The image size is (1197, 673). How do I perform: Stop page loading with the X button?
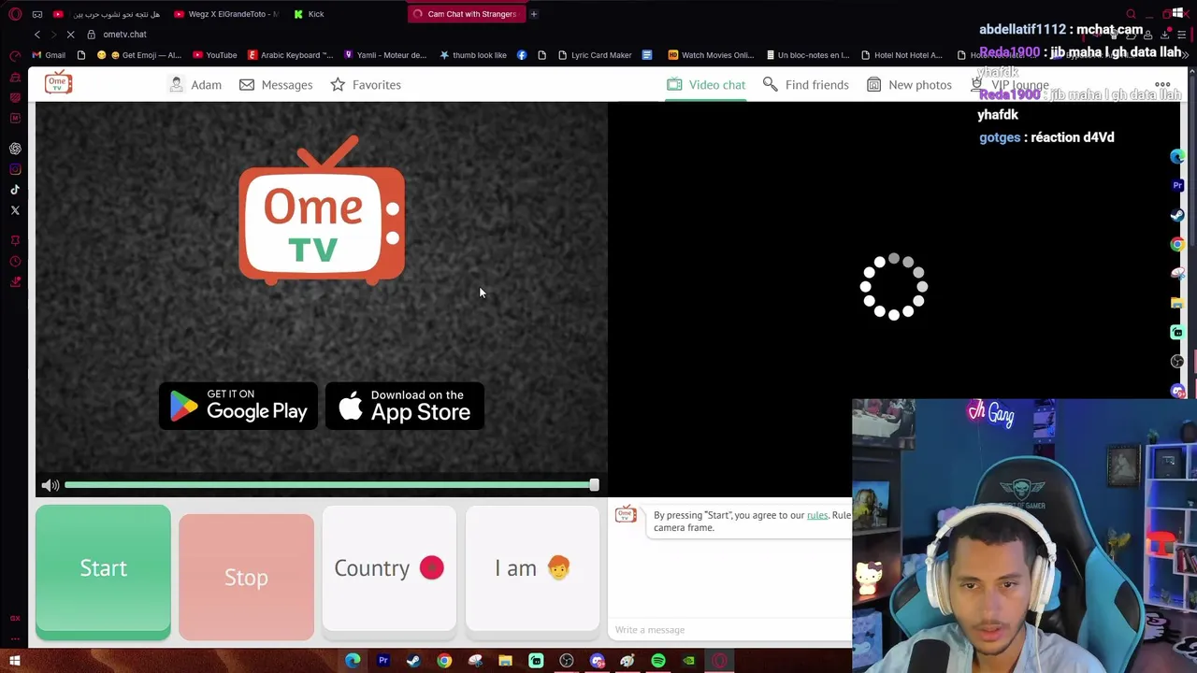point(70,35)
